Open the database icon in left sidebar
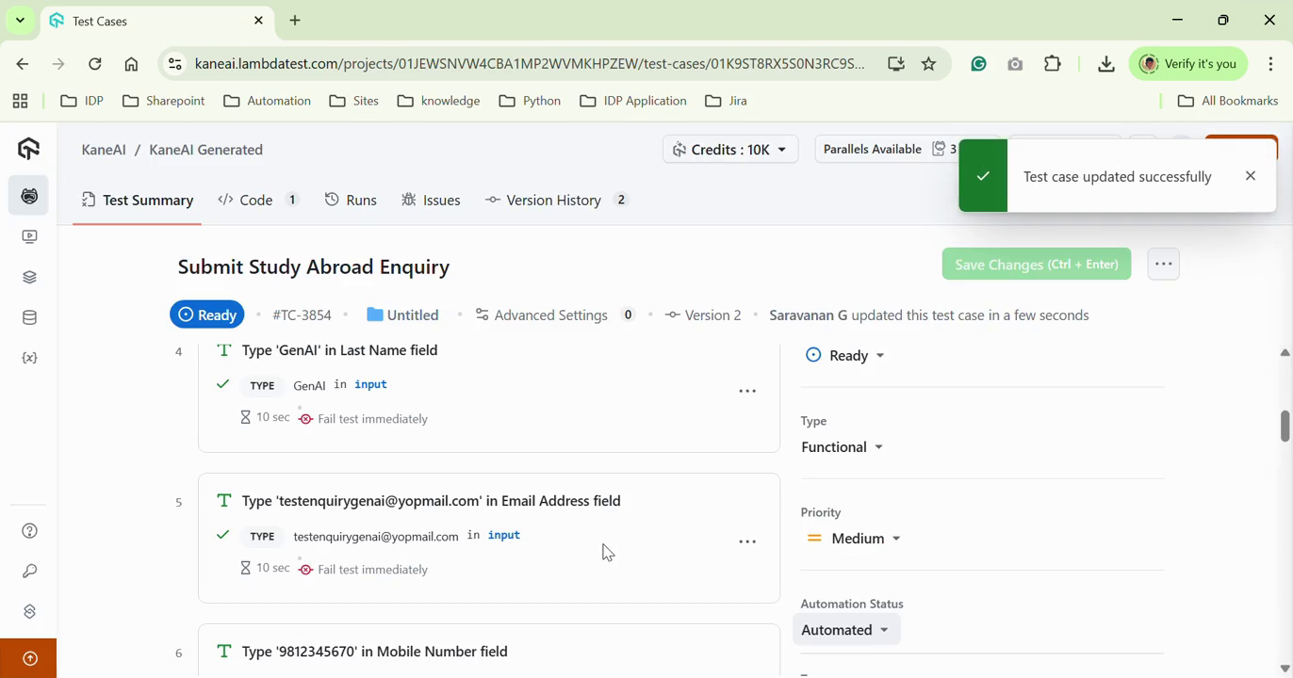This screenshot has height=678, width=1293. (x=29, y=317)
